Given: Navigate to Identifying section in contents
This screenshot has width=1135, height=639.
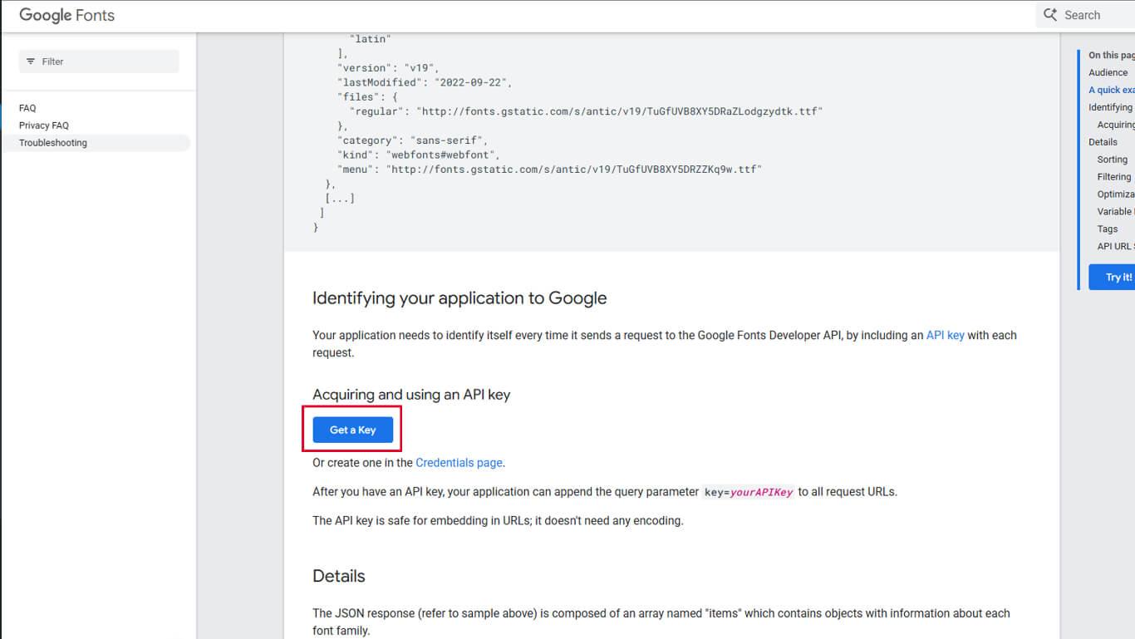Looking at the screenshot, I should tap(1110, 107).
